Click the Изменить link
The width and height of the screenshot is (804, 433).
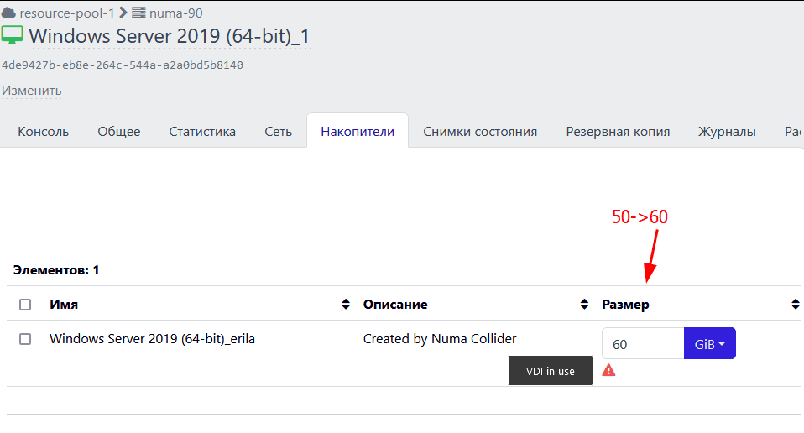pyautogui.click(x=32, y=91)
